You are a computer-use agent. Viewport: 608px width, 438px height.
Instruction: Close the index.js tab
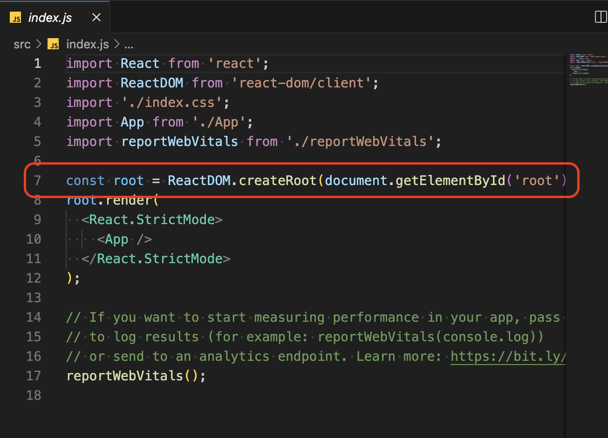(96, 18)
